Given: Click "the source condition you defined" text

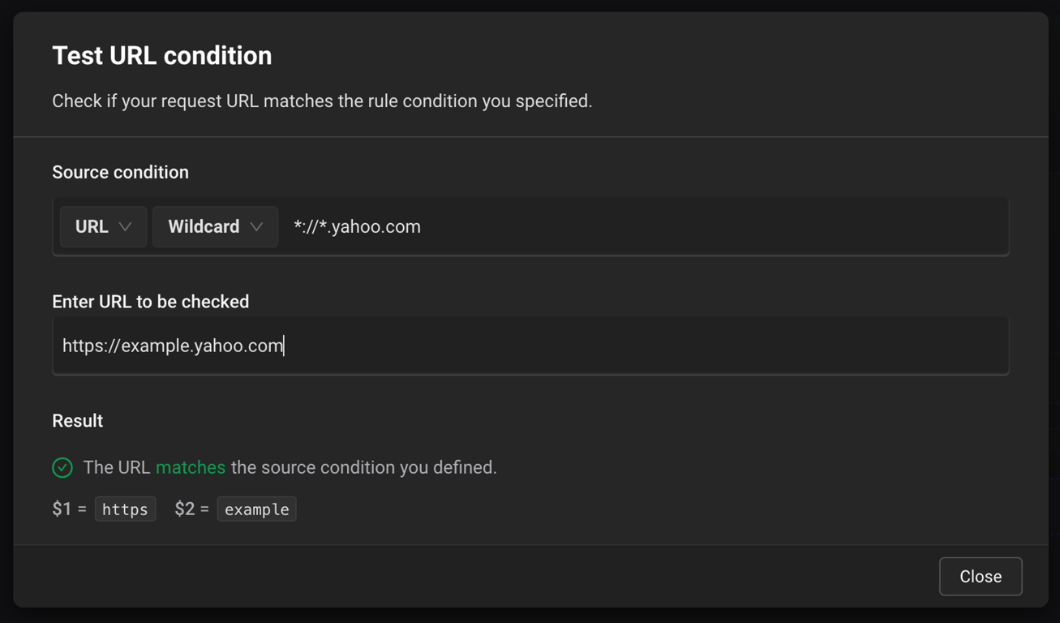Looking at the screenshot, I should tap(363, 467).
